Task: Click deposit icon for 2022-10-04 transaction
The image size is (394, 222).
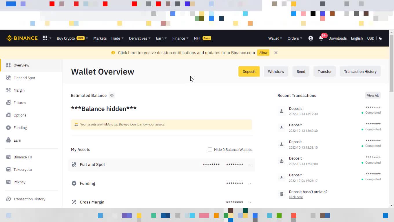Action: tap(281, 177)
